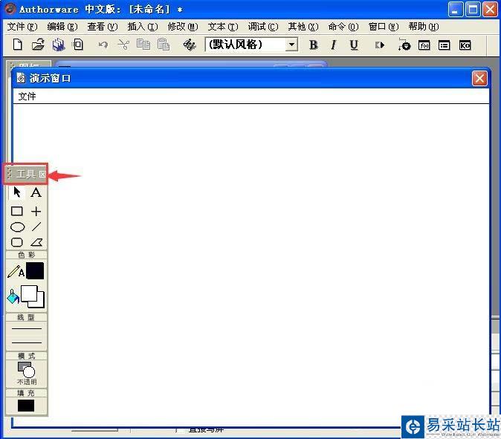This screenshot has width=501, height=439.
Task: Open the 命令 (O) menu
Action: click(343, 27)
